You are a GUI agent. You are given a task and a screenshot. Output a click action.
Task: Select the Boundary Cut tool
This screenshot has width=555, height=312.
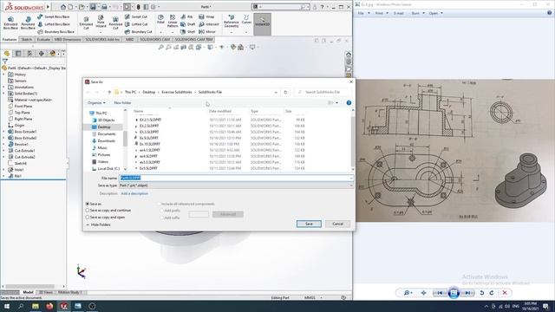[x=139, y=31]
